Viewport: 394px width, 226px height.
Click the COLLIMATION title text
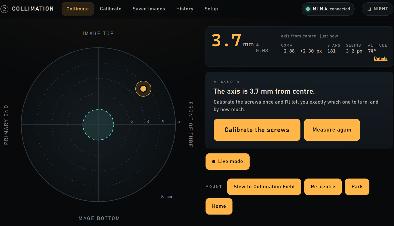pos(33,9)
